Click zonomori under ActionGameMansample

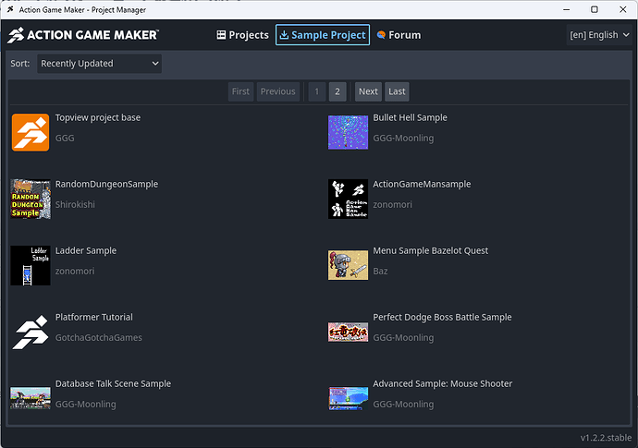click(393, 204)
